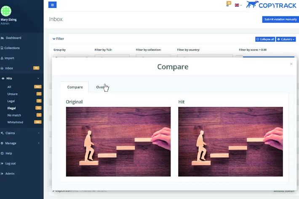Open Dashboard in the sidebar
299x199 pixels.
click(x=13, y=38)
